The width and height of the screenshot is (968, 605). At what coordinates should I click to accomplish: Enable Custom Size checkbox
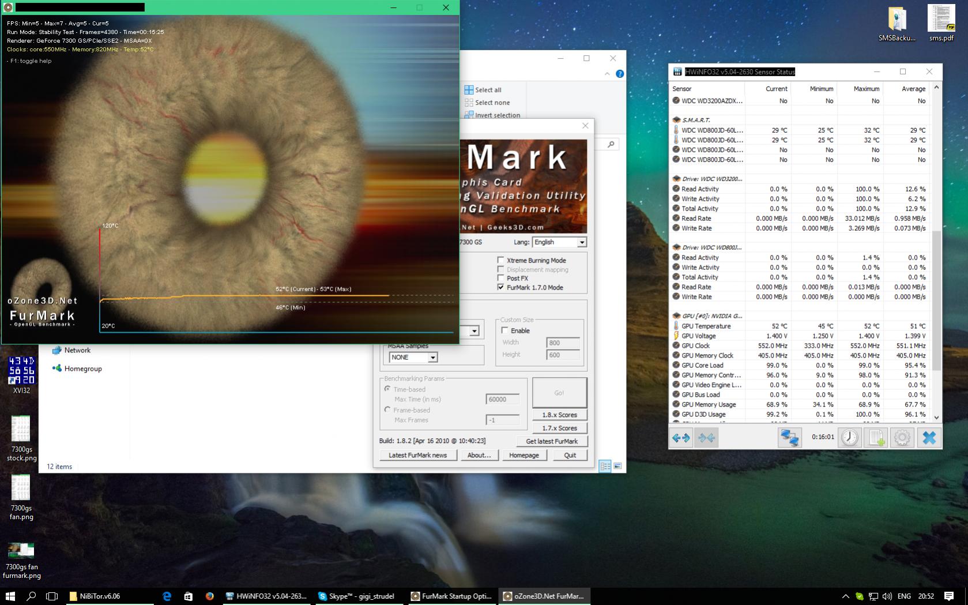click(x=505, y=330)
